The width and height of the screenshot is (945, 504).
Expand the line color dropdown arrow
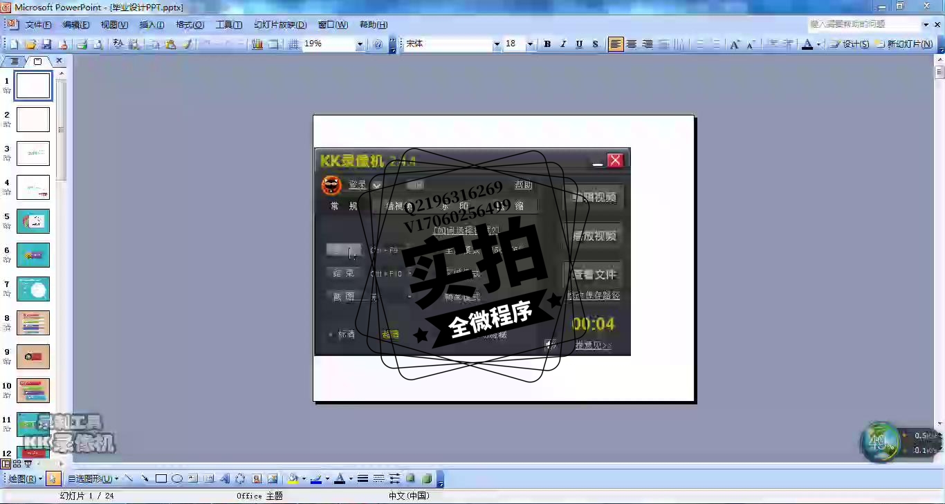(x=327, y=478)
